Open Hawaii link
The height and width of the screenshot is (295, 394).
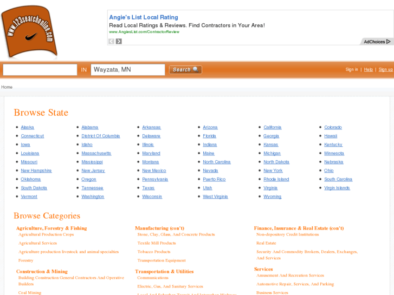[331, 136]
